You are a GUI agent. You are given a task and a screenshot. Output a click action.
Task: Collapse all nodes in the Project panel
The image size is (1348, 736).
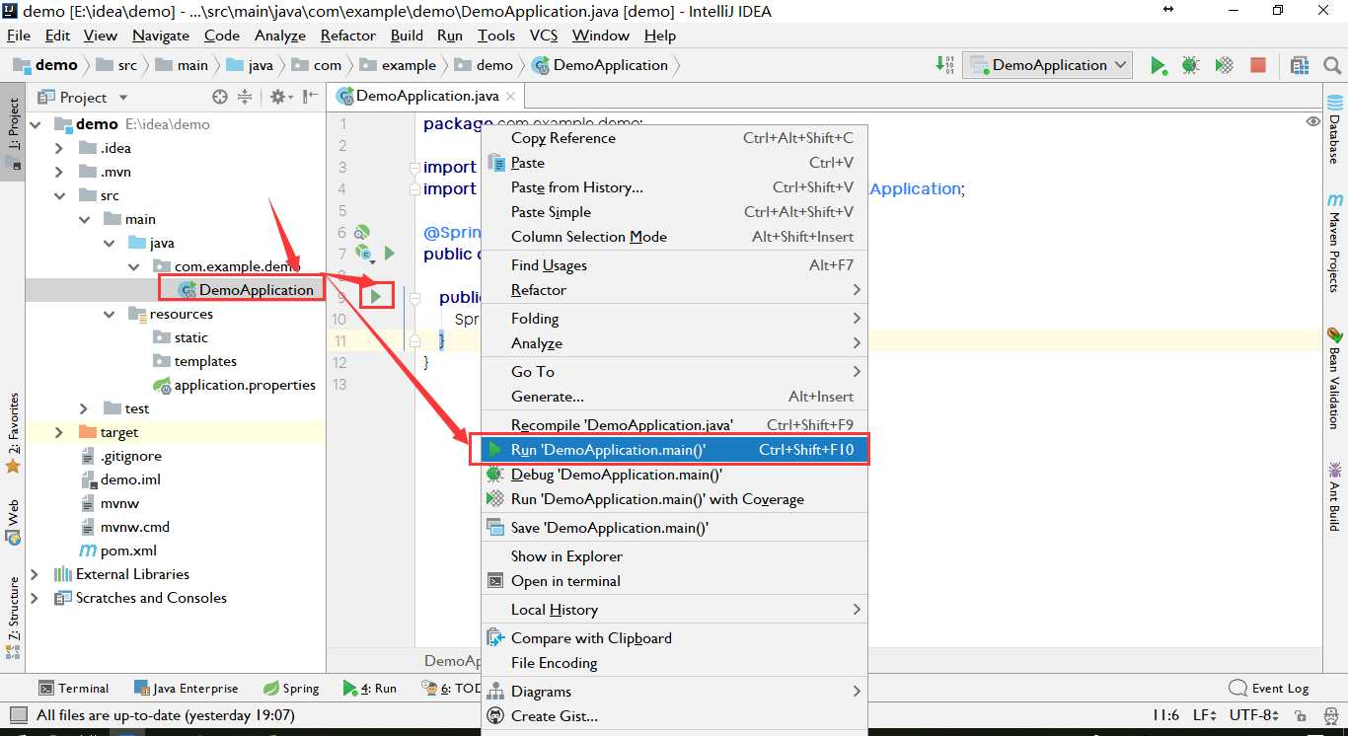pos(245,97)
